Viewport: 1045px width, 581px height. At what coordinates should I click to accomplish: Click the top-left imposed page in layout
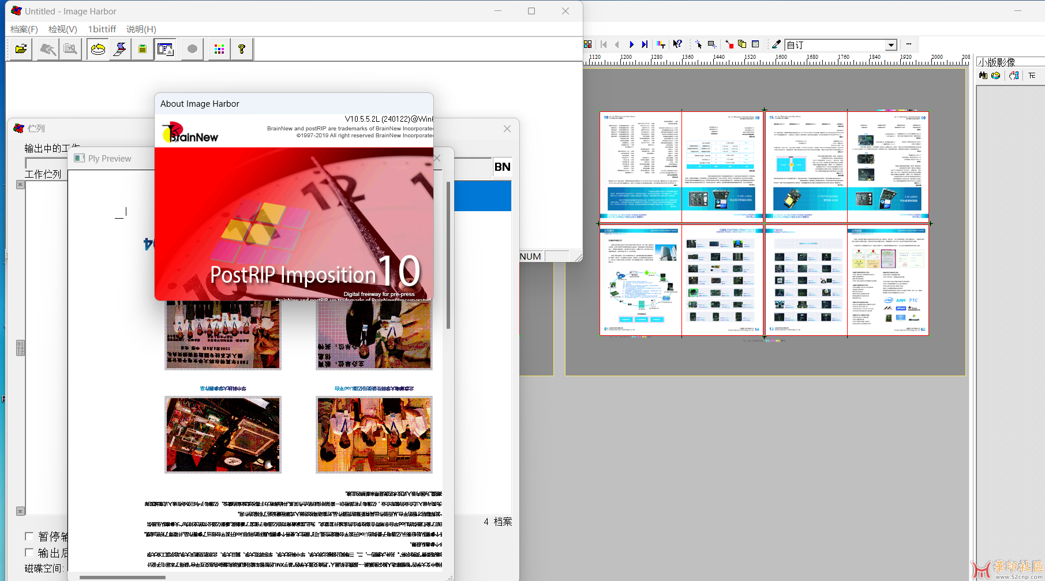(641, 167)
